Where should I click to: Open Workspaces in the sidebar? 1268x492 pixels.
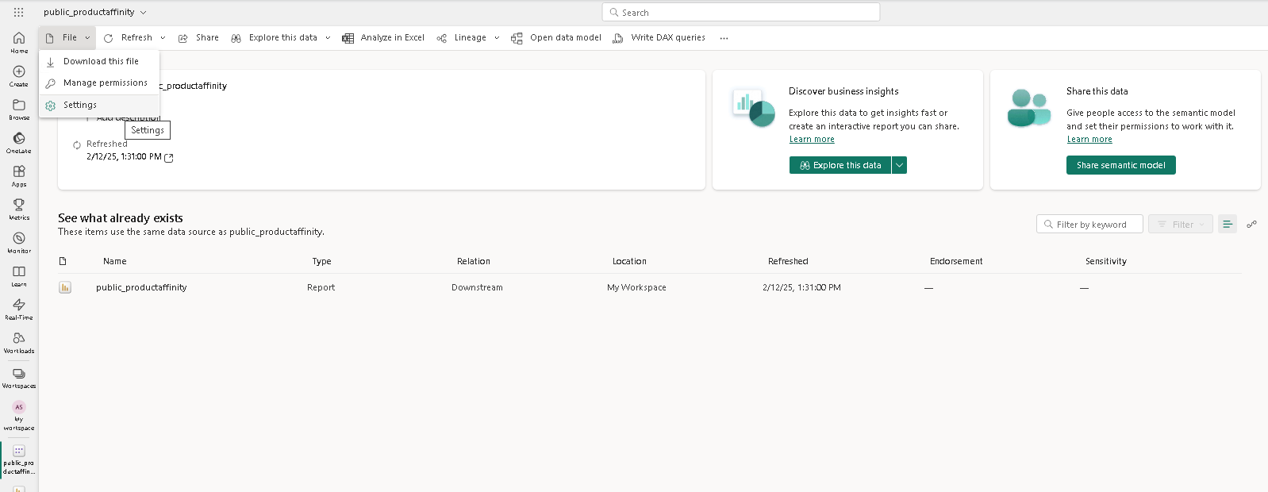click(19, 377)
